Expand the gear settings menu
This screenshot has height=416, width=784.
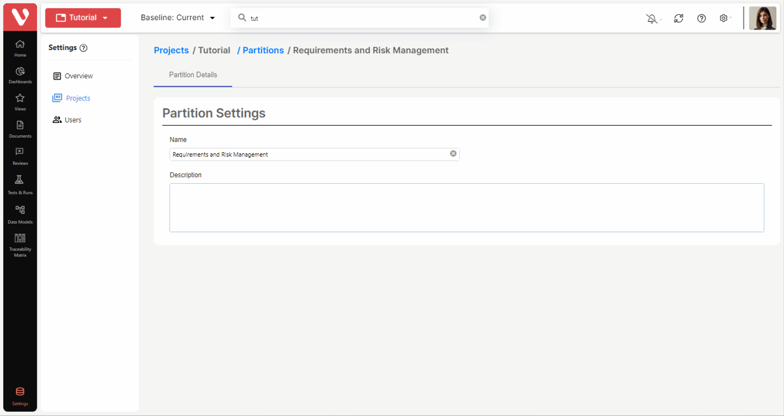click(724, 18)
